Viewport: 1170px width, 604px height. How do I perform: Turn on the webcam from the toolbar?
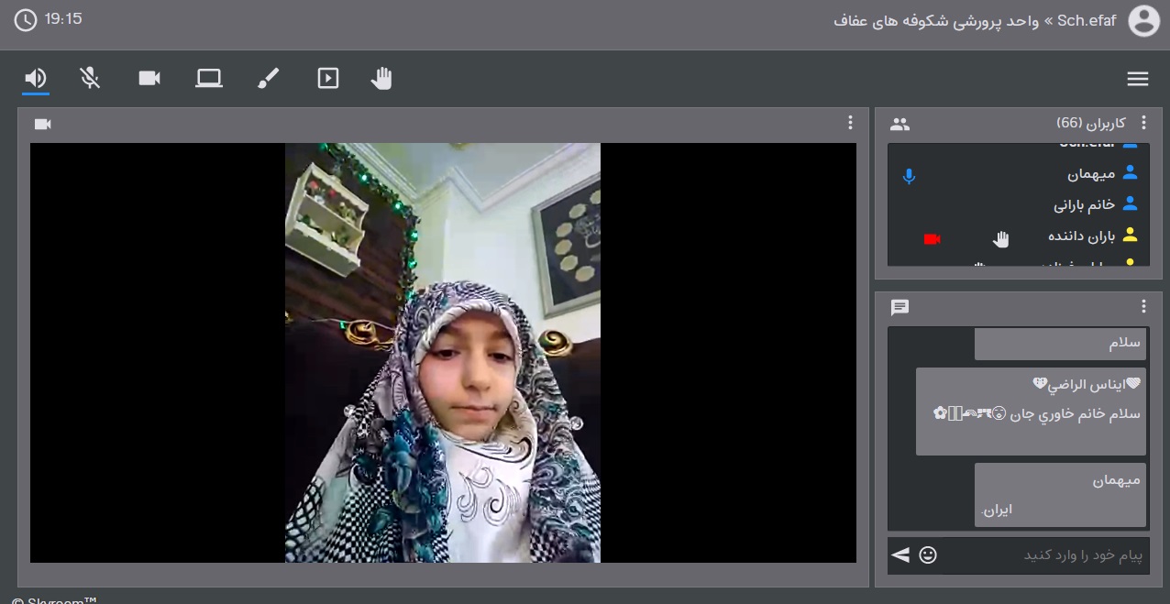pyautogui.click(x=149, y=79)
